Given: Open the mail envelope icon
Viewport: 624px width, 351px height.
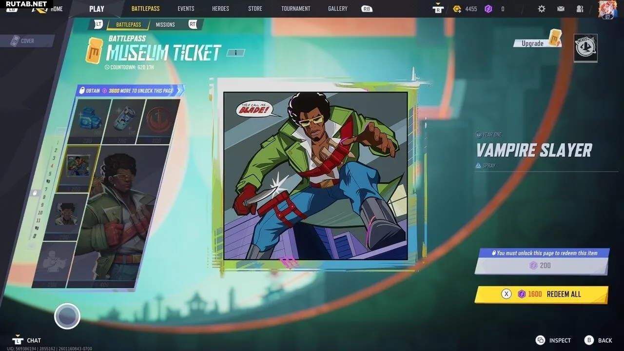Looking at the screenshot, I should pos(561,9).
